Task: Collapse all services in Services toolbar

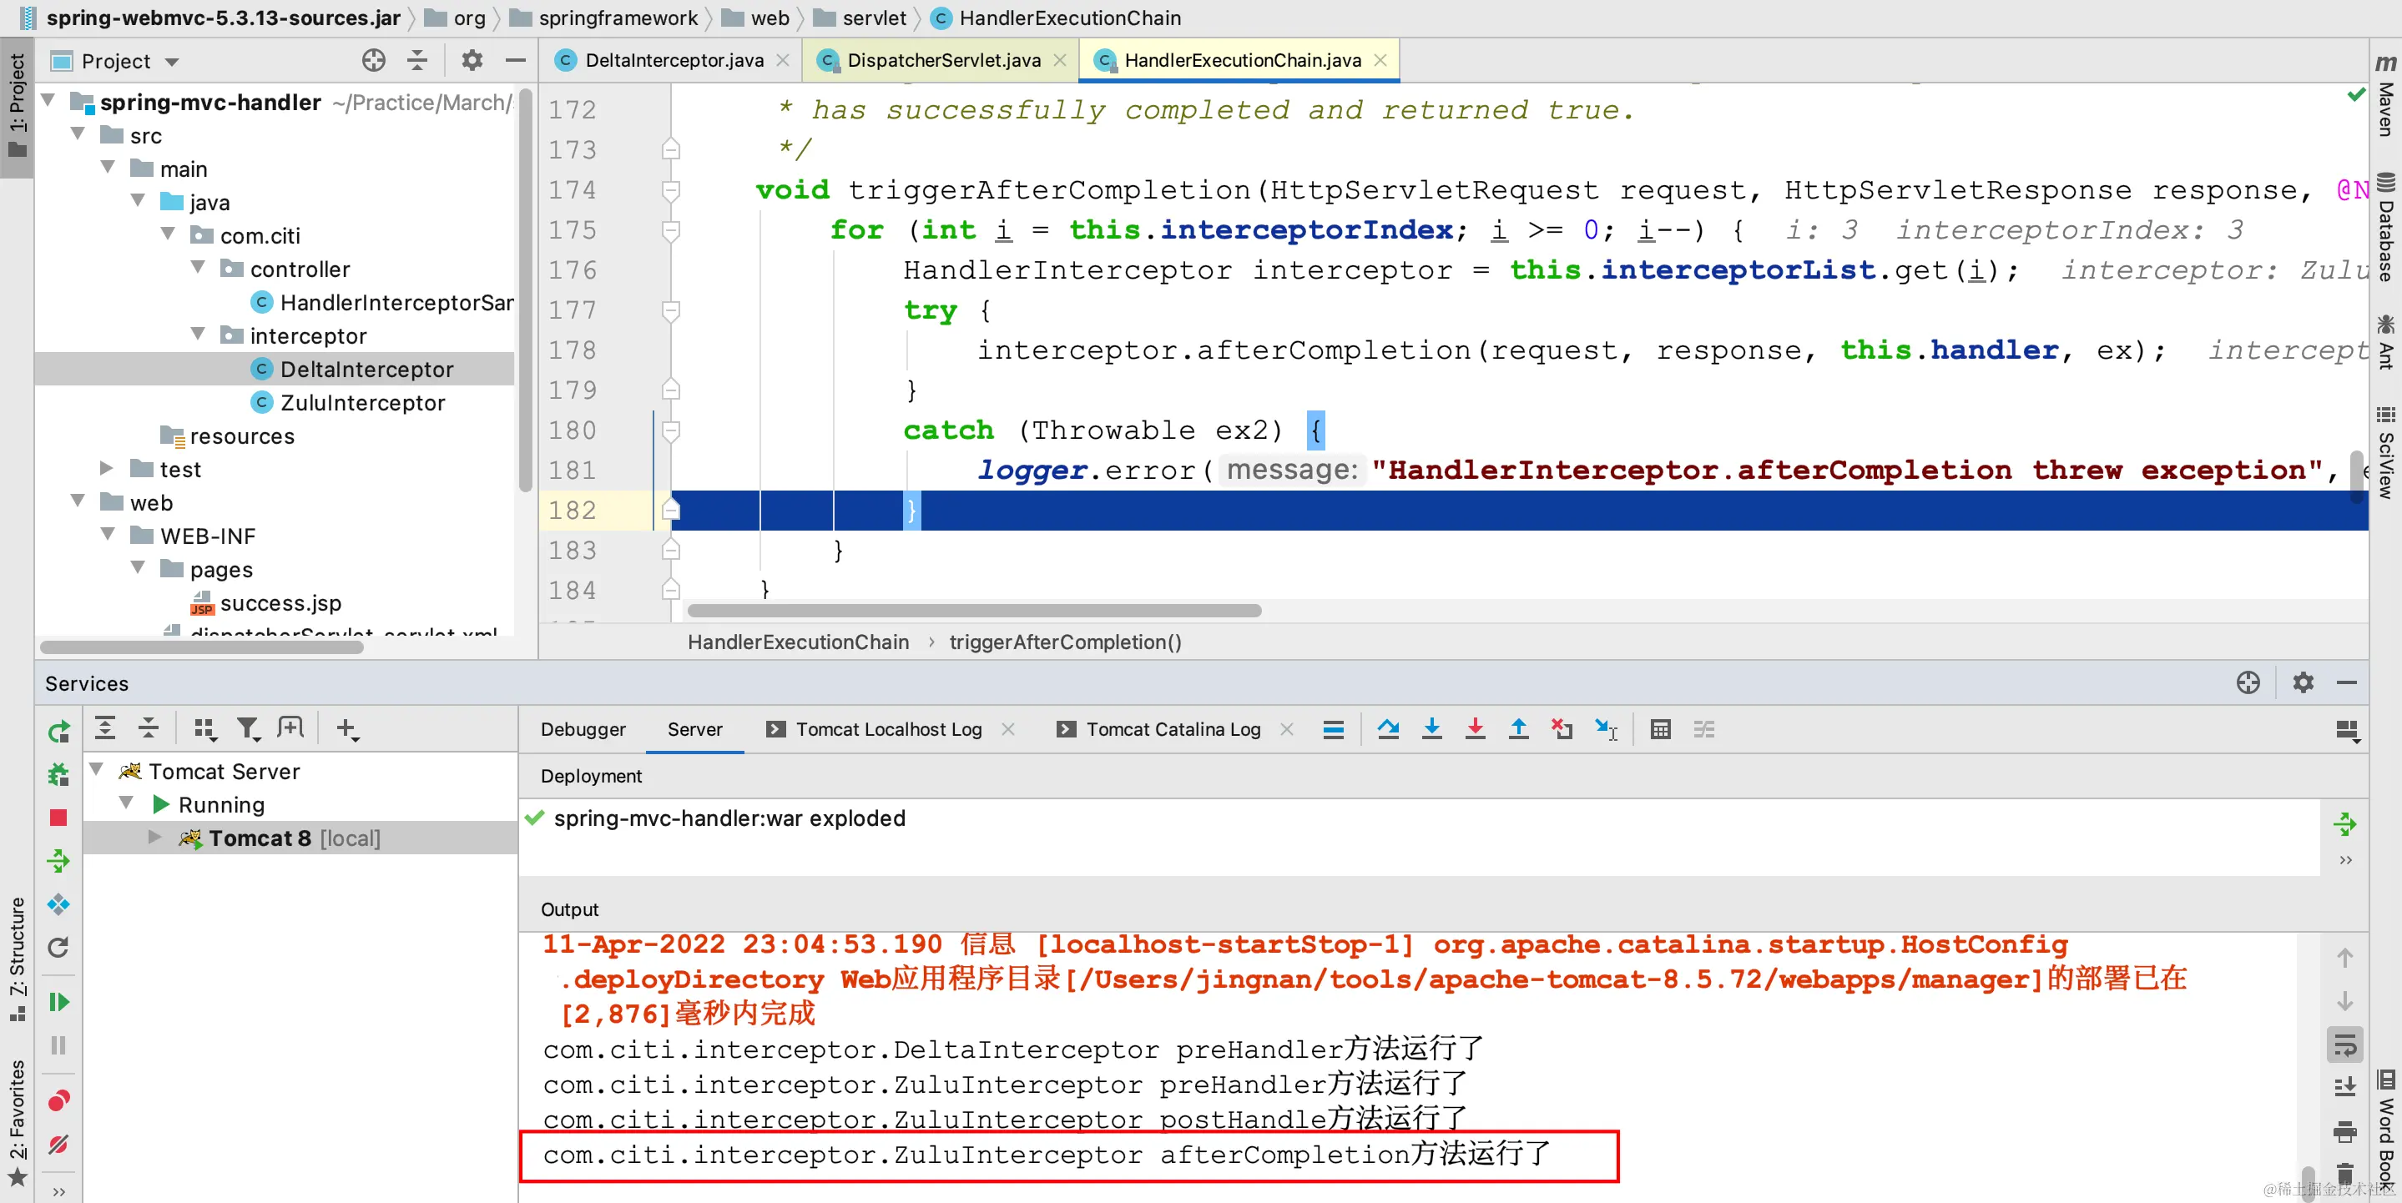Action: pos(149,728)
